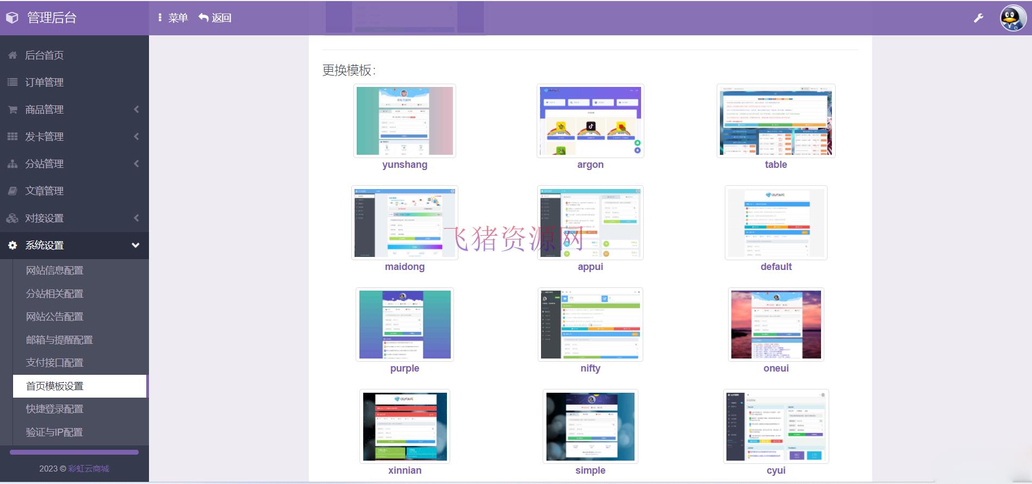Click the cart icon for 商品管理

tap(13, 109)
